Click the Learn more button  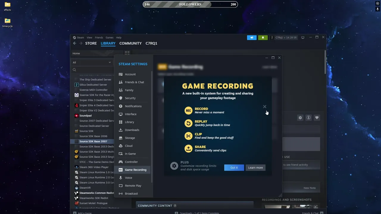pos(255,168)
